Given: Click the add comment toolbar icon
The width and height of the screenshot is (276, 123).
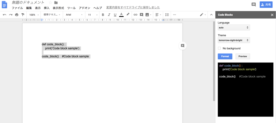Looking at the screenshot, I should tap(141, 15).
